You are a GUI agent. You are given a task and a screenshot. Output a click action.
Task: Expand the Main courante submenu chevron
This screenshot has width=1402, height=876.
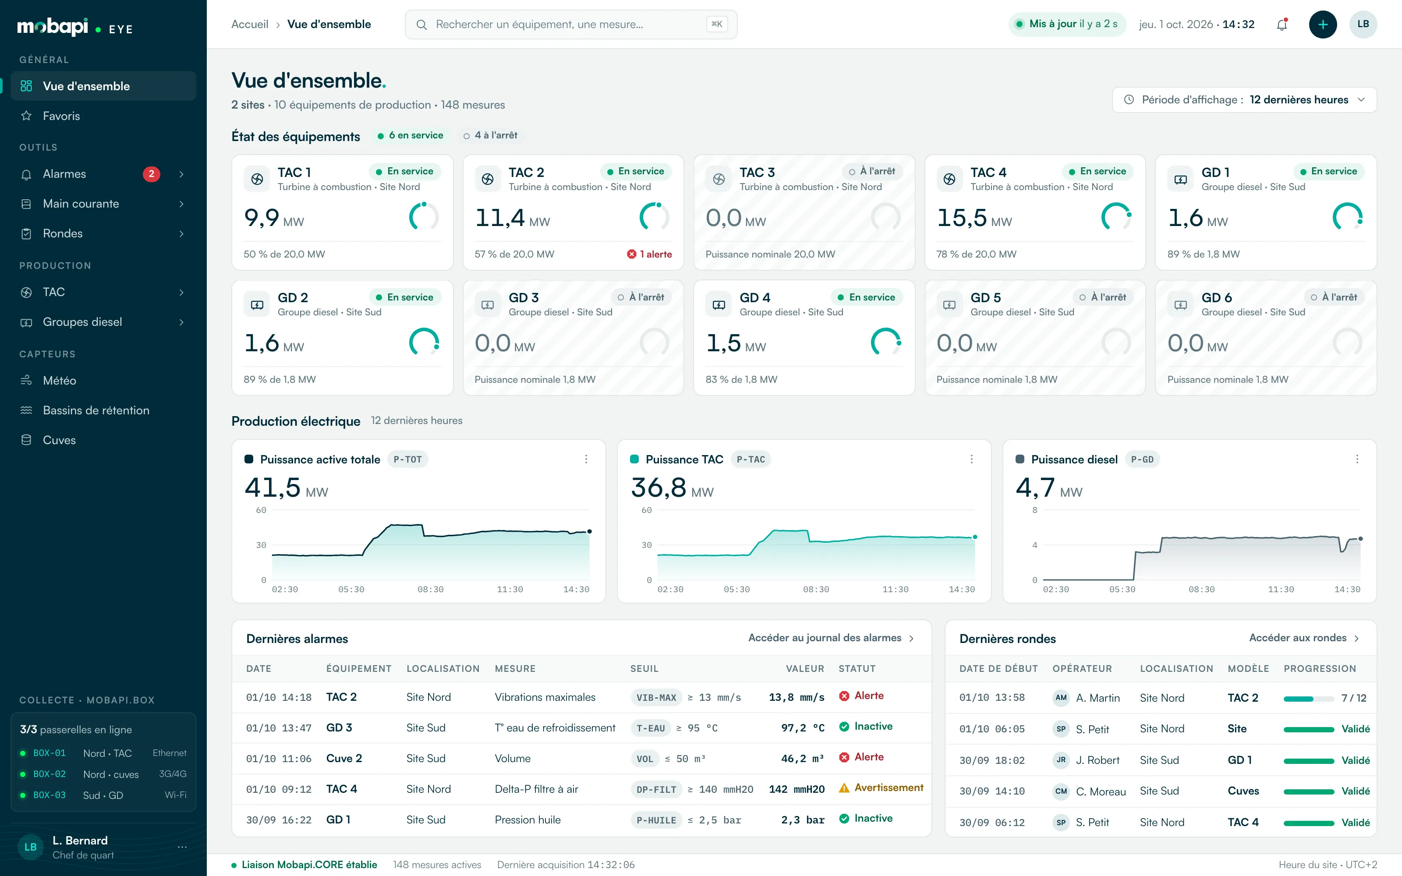coord(182,204)
